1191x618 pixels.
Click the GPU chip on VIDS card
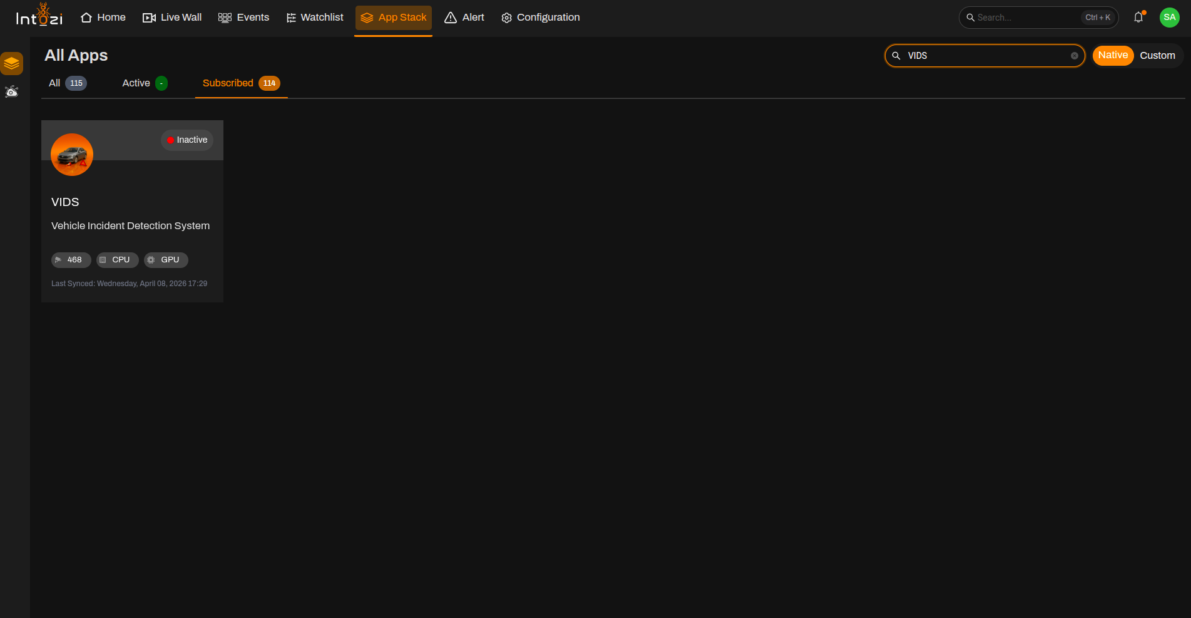(166, 260)
